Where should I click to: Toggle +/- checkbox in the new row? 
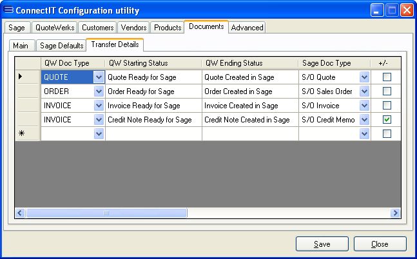coord(387,133)
